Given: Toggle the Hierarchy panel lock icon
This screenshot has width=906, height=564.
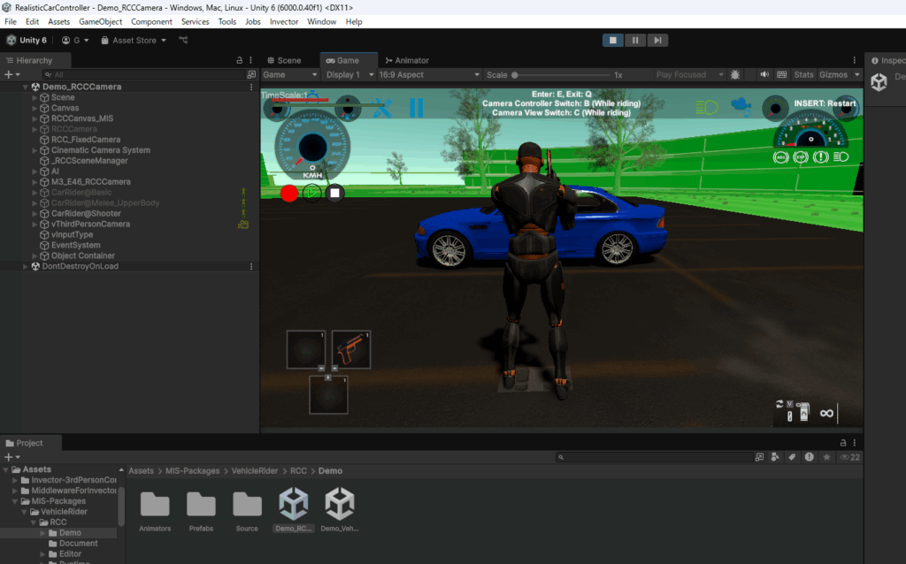Looking at the screenshot, I should pos(239,60).
